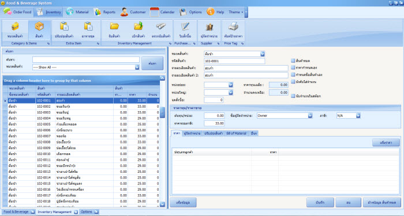Click the binoculars icon in Inventory Management

[x=161, y=26]
